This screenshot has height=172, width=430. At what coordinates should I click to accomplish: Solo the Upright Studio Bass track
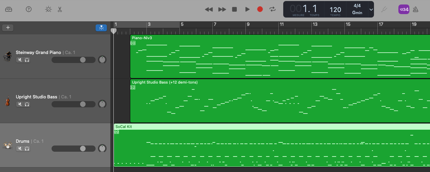tap(27, 104)
